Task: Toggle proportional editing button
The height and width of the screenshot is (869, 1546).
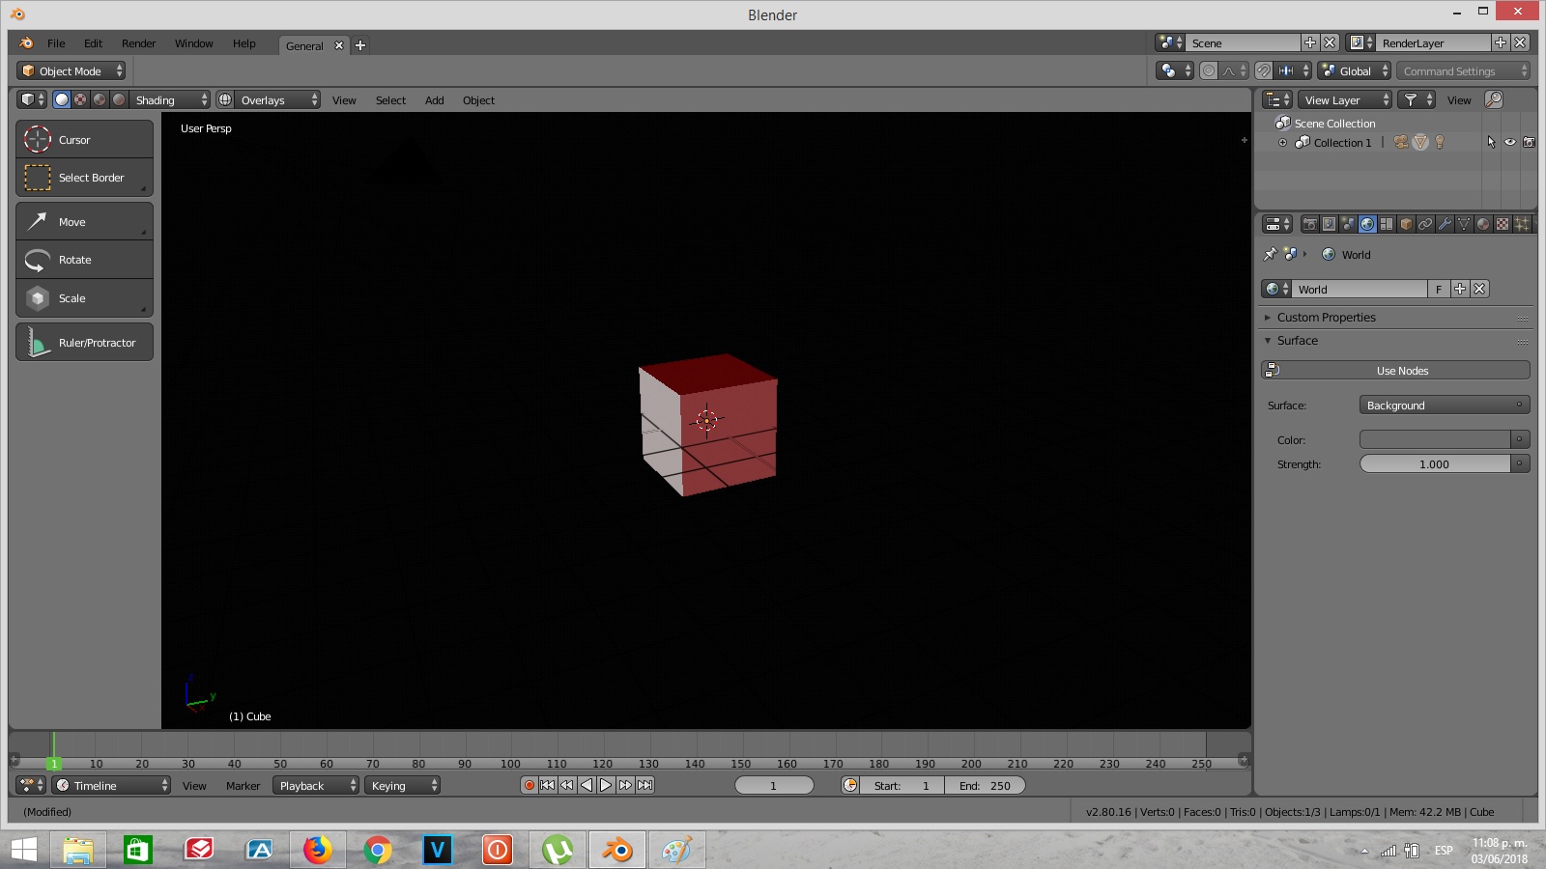Action: 1209,70
